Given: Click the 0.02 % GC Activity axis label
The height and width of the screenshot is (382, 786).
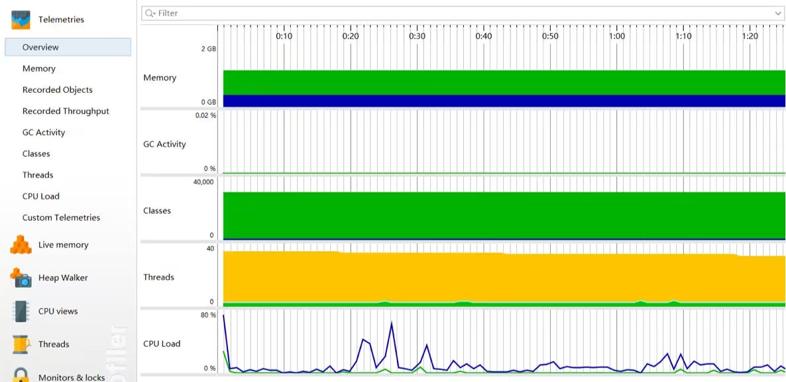Looking at the screenshot, I should click(x=206, y=115).
